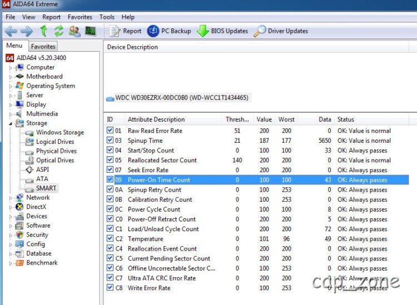Viewport: 417px width, 305px height.
Task: Select the AIDA64 v5.20.3400 root icon
Action: (10, 58)
